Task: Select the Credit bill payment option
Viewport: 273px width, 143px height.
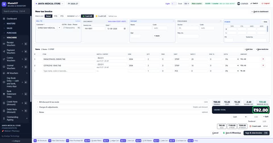Action: pyautogui.click(x=101, y=16)
